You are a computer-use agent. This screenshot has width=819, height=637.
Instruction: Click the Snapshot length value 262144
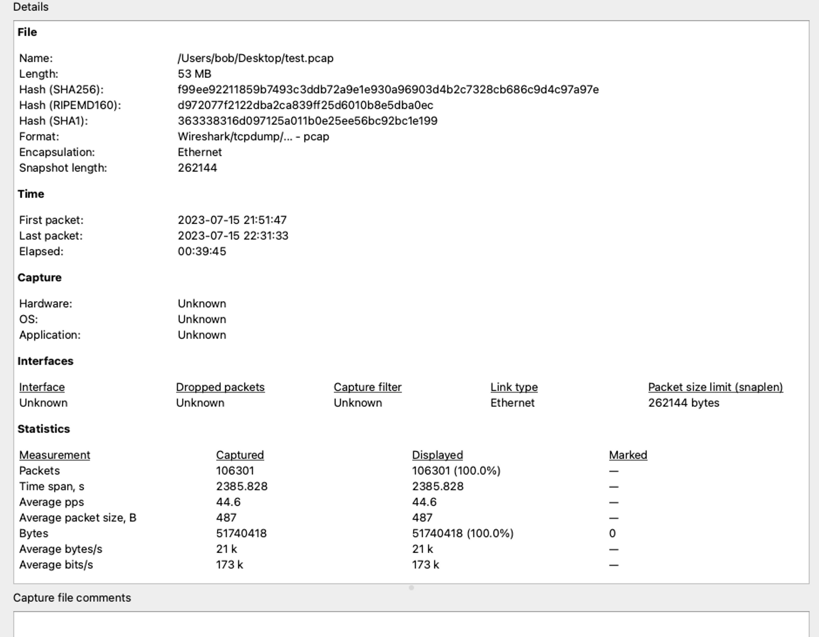click(x=197, y=168)
